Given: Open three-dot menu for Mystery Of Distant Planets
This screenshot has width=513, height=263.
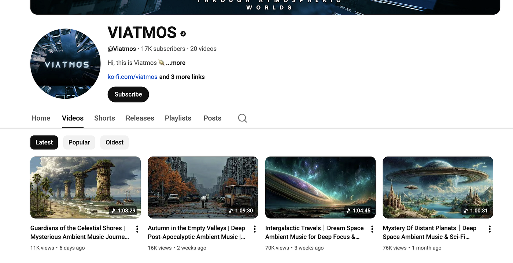Looking at the screenshot, I should 490,229.
